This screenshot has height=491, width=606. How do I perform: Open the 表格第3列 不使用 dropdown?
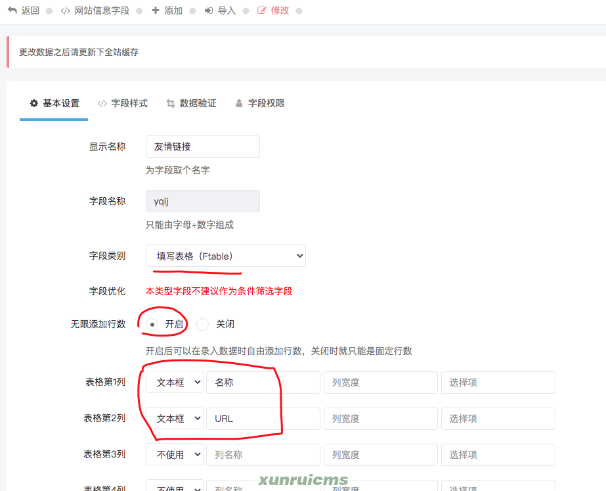(174, 455)
